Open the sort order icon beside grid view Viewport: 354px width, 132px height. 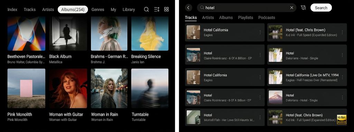[x=157, y=9]
